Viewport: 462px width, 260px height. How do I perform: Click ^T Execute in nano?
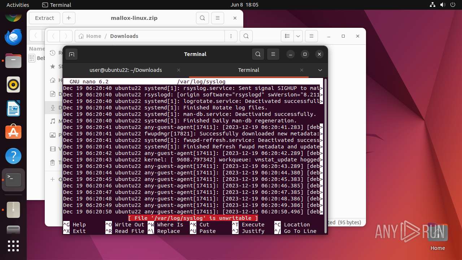tap(248, 225)
